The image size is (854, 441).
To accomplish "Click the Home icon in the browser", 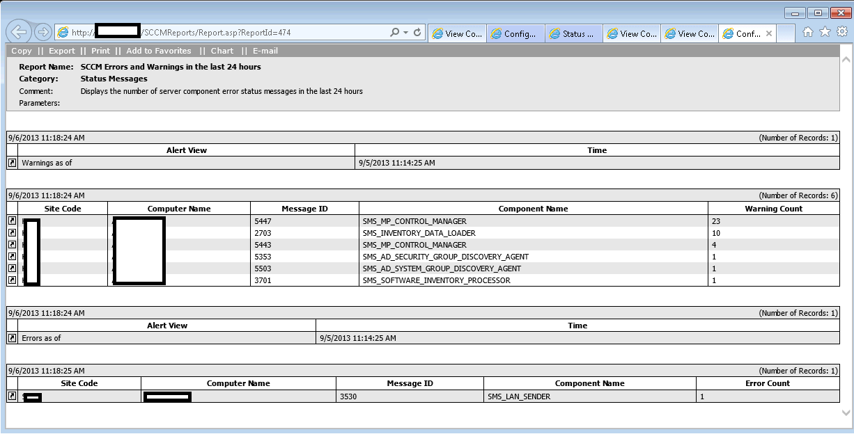I will [x=808, y=32].
